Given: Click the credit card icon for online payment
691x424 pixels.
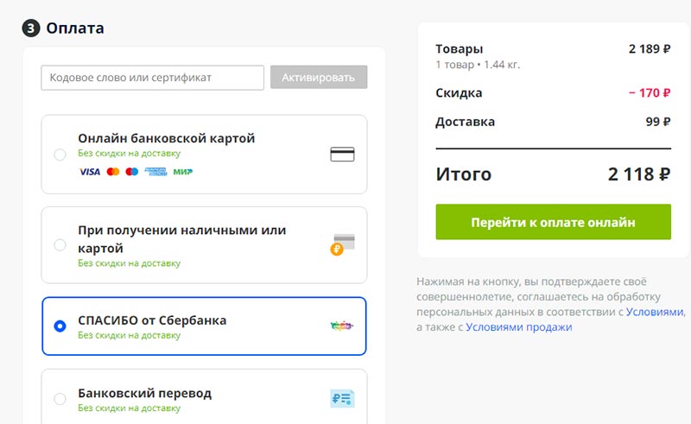Looking at the screenshot, I should tap(342, 155).
